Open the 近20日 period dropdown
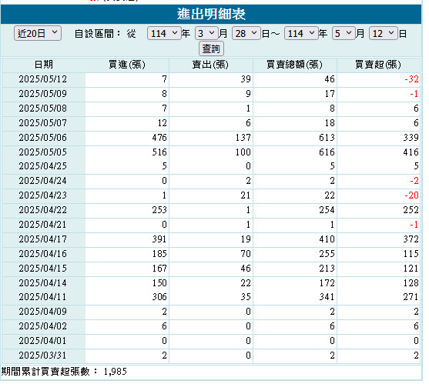The height and width of the screenshot is (384, 429). point(38,33)
